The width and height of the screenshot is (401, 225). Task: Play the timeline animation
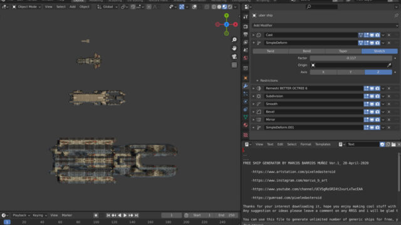pos(125,215)
